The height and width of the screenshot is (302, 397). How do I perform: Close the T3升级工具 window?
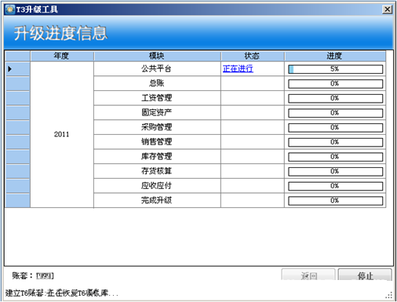[x=387, y=9]
